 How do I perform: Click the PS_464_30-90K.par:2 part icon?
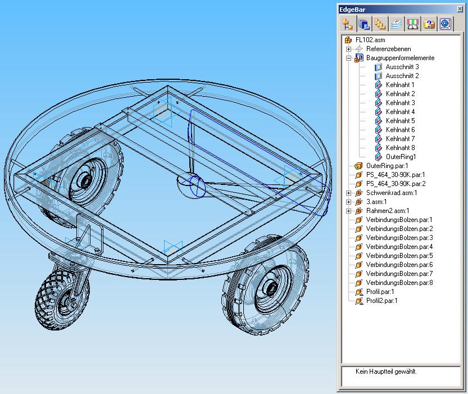coord(359,184)
